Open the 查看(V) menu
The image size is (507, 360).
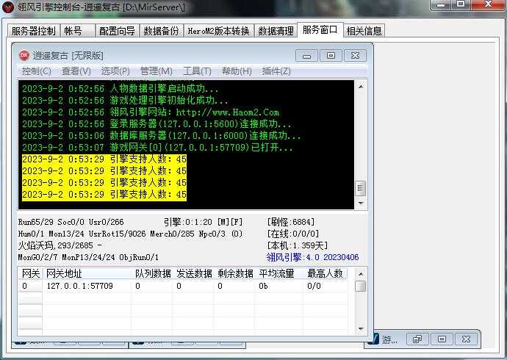[76, 71]
